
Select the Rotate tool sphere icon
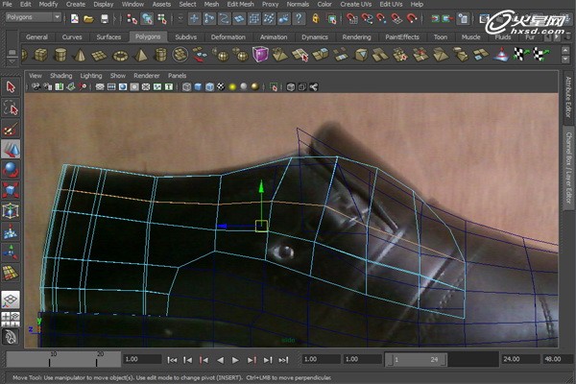[x=11, y=170]
